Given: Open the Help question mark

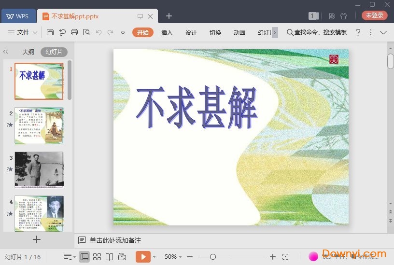Looking at the screenshot, I should click(358, 32).
